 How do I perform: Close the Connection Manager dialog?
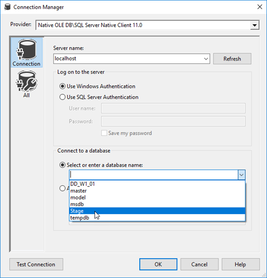coord(259,7)
